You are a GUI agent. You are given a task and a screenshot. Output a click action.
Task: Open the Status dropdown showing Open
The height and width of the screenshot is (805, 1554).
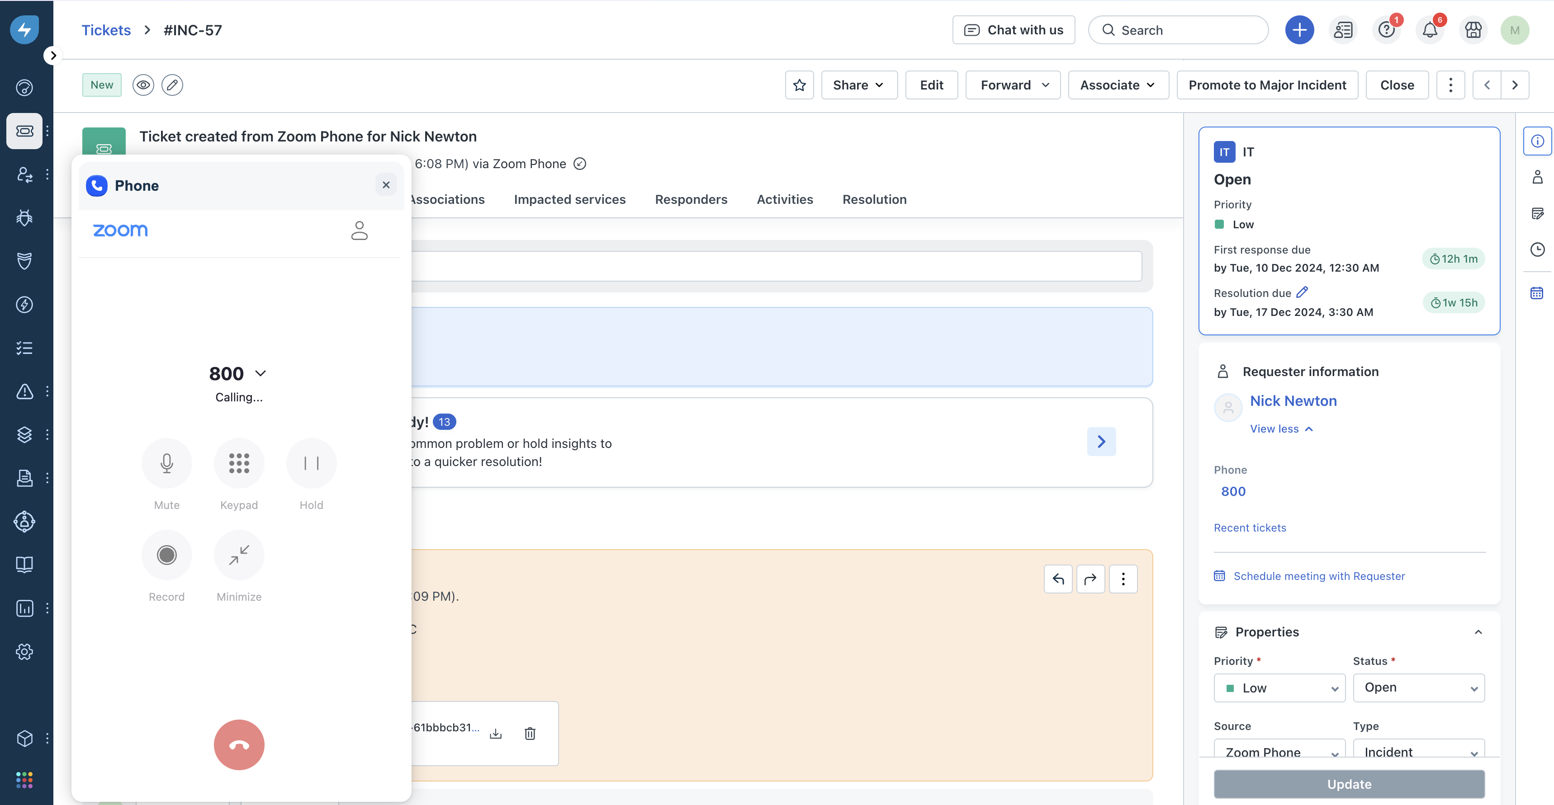point(1418,687)
